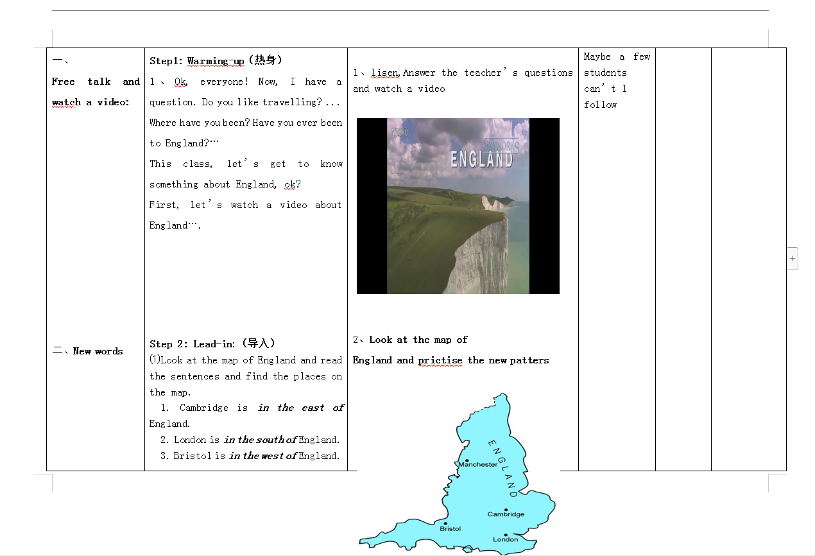Click the 'Cambridge' label on the map
This screenshot has height=556, width=815.
point(506,514)
